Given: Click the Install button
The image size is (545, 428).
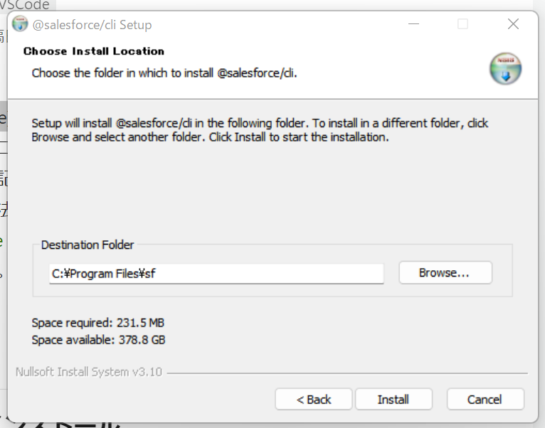Looking at the screenshot, I should coord(393,399).
